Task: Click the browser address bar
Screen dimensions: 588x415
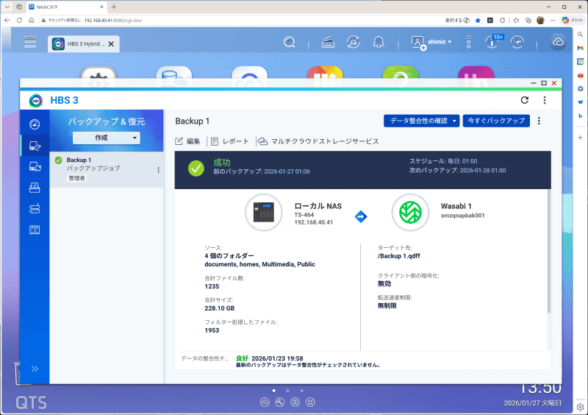Action: tap(240, 21)
